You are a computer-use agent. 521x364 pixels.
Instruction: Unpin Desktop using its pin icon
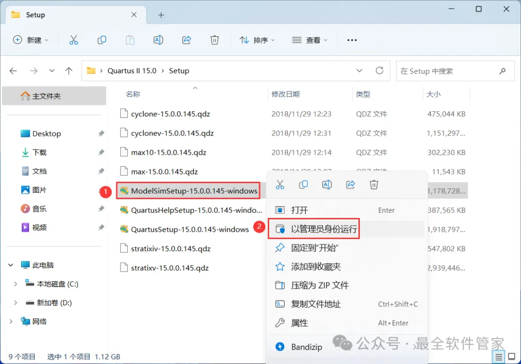[101, 134]
